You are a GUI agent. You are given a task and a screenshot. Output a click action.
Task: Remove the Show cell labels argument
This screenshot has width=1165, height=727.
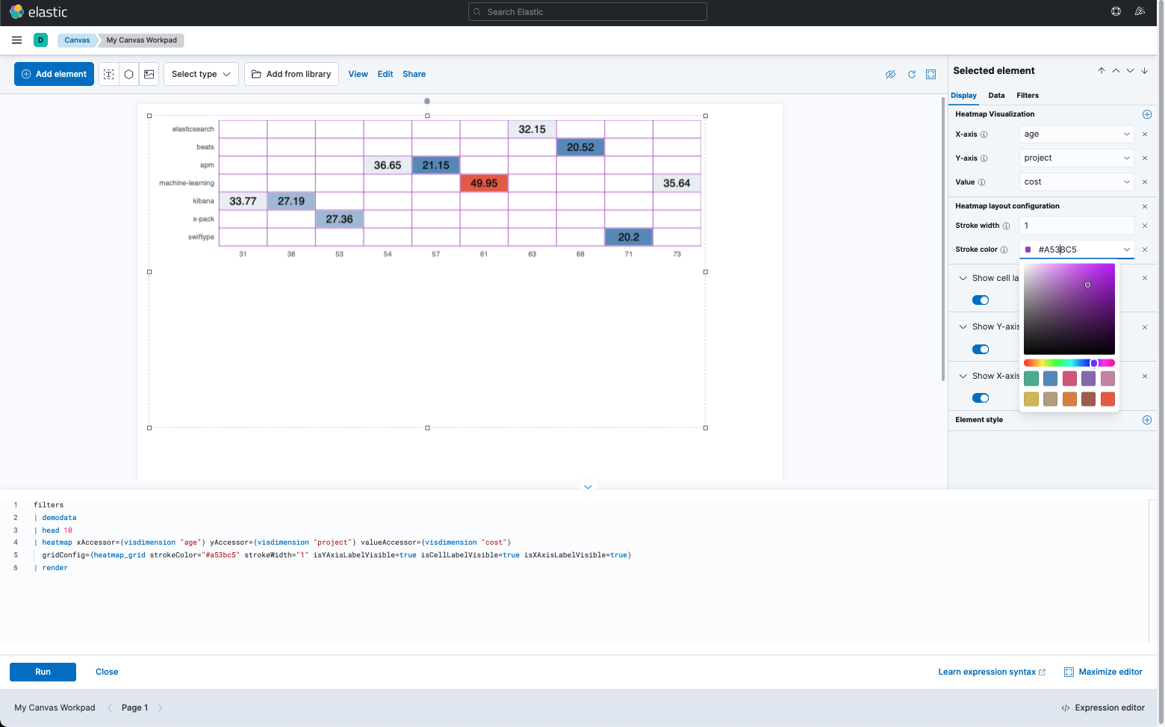point(1145,278)
